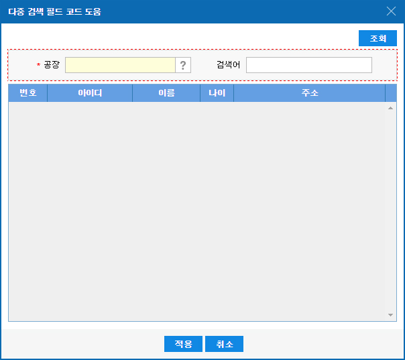Click the grid scrollbar down arrow

click(390, 315)
